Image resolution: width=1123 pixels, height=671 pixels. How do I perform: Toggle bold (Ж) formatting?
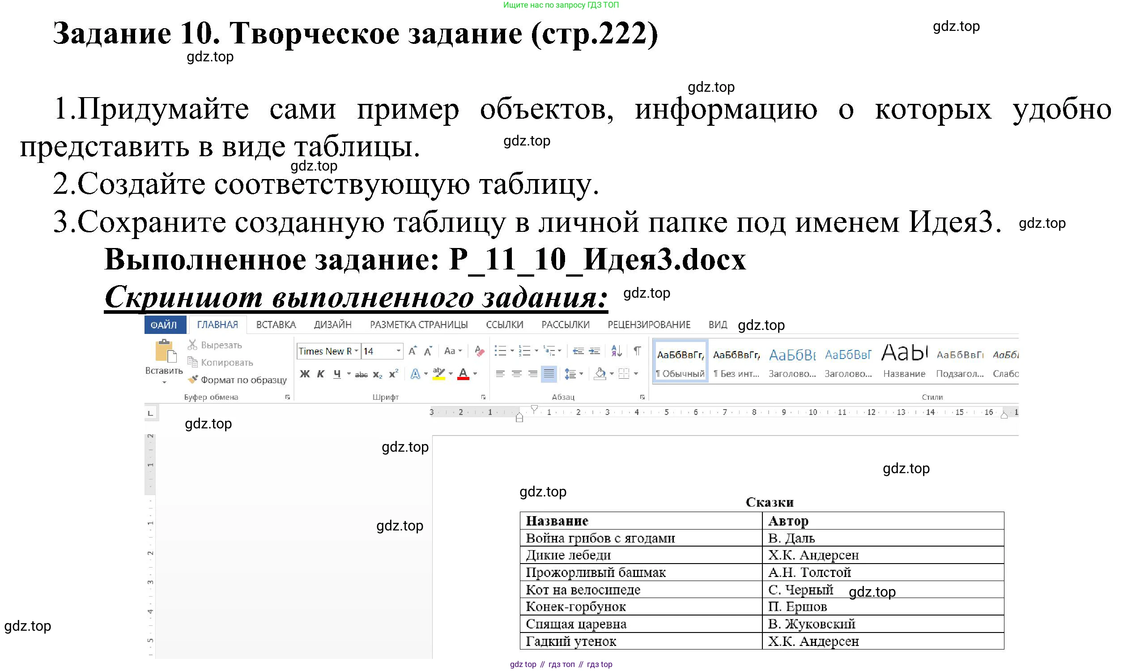305,374
